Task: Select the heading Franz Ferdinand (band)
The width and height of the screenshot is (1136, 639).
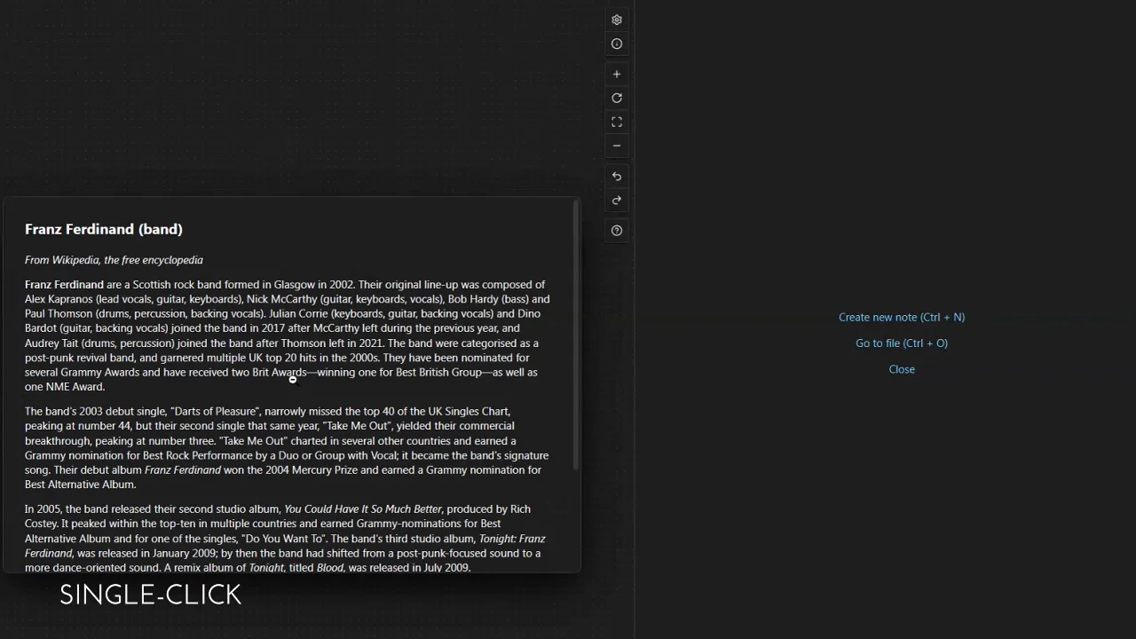Action: click(104, 229)
